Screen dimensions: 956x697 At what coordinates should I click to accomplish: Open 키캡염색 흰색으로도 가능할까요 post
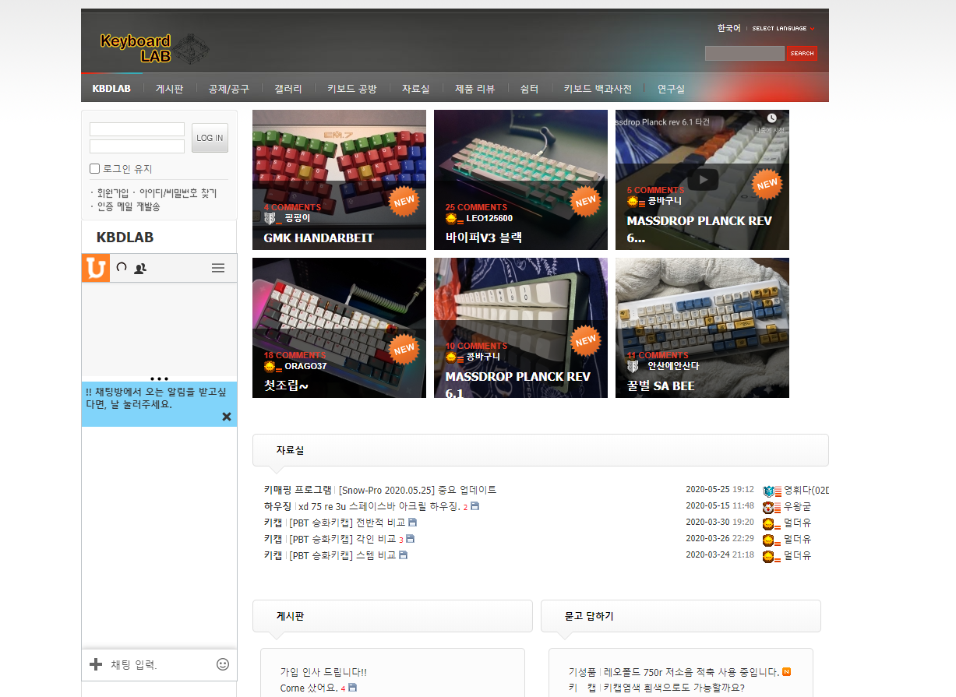pos(674,688)
